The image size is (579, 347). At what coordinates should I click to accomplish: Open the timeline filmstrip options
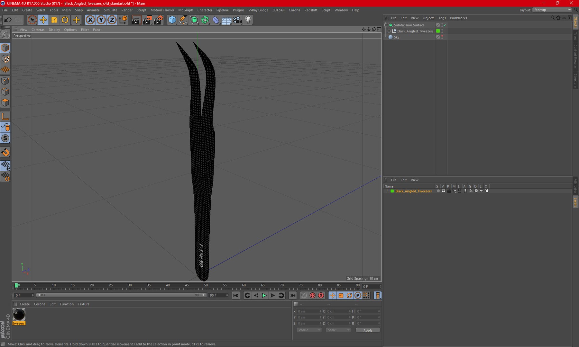point(378,296)
